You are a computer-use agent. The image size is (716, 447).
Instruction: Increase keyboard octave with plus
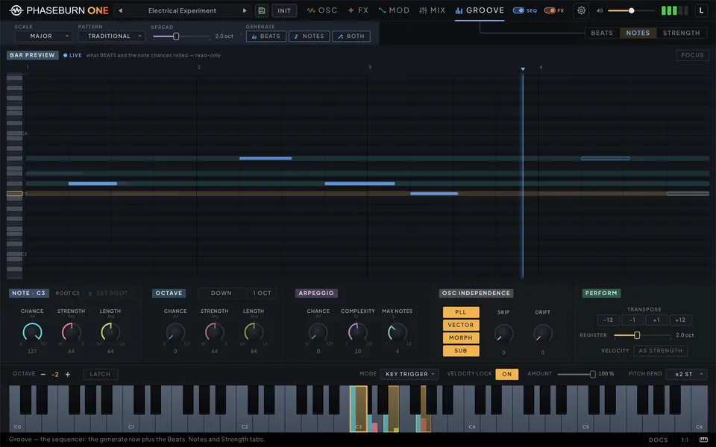point(68,374)
